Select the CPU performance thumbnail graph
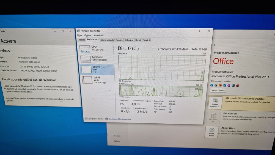This screenshot has height=155, width=275. click(x=85, y=49)
